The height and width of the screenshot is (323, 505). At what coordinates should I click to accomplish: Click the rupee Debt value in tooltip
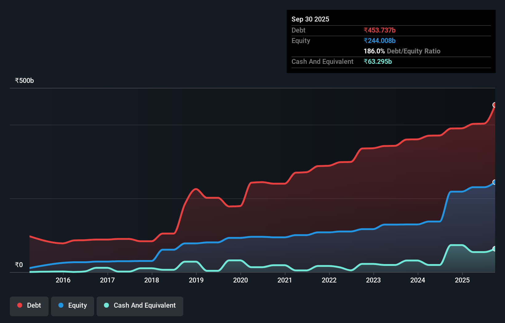(380, 30)
